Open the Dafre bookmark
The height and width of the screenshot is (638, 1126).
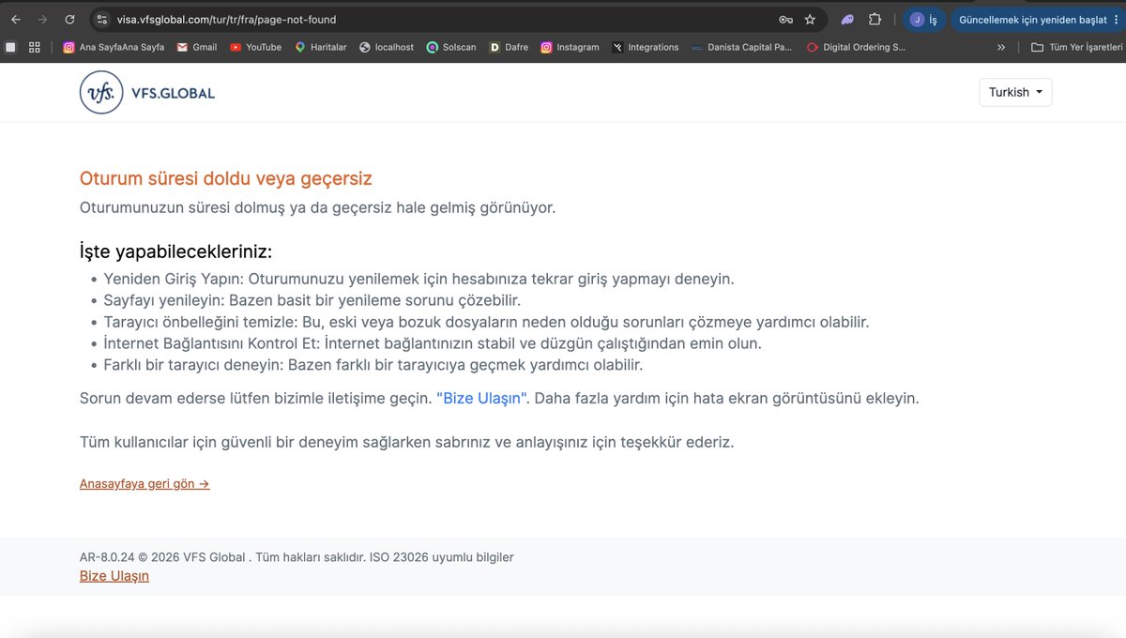click(x=509, y=47)
